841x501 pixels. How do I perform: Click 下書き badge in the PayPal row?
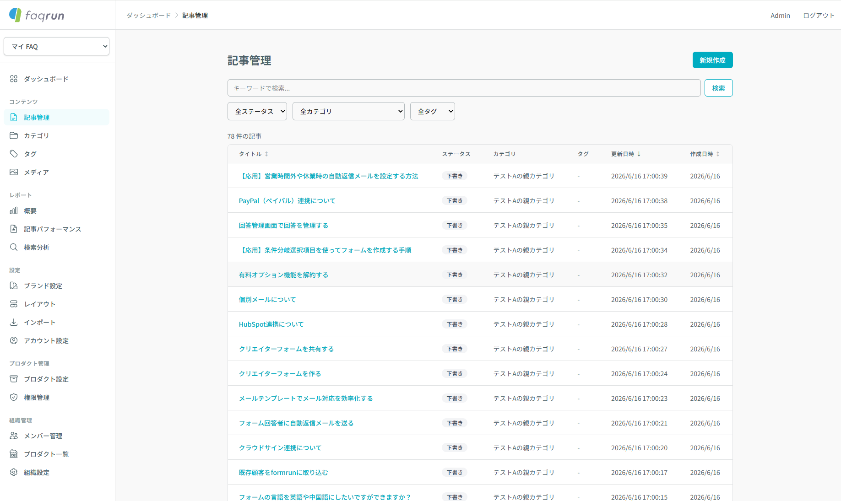[455, 200]
